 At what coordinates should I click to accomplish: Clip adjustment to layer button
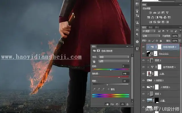[x=107, y=104]
